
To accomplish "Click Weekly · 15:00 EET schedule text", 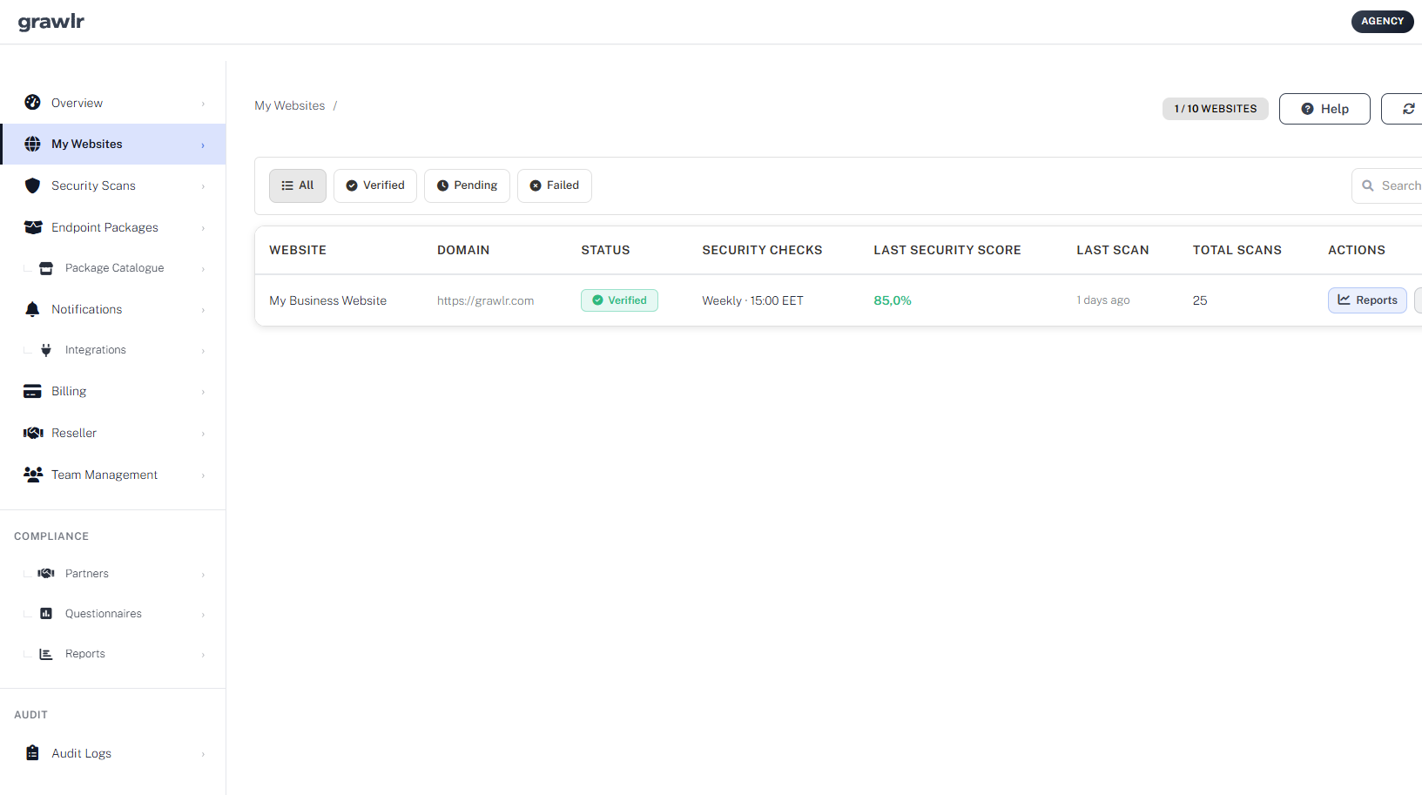I will pyautogui.click(x=753, y=300).
